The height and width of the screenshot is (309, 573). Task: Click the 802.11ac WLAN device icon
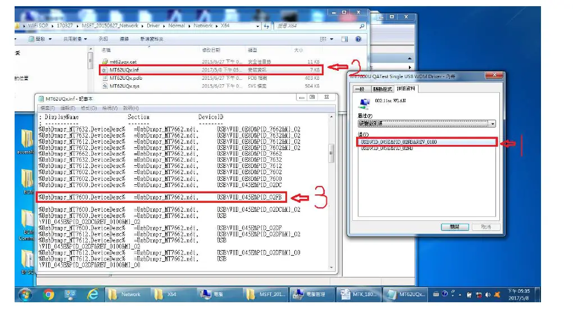(364, 104)
